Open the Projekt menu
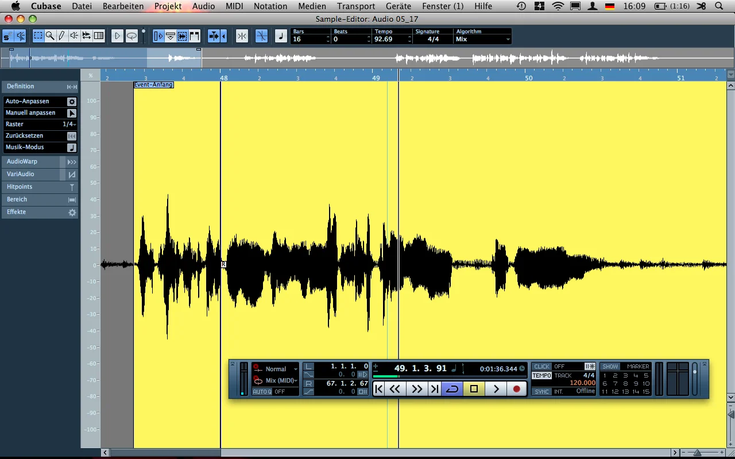Screen dimensions: 735x459 pos(168,6)
